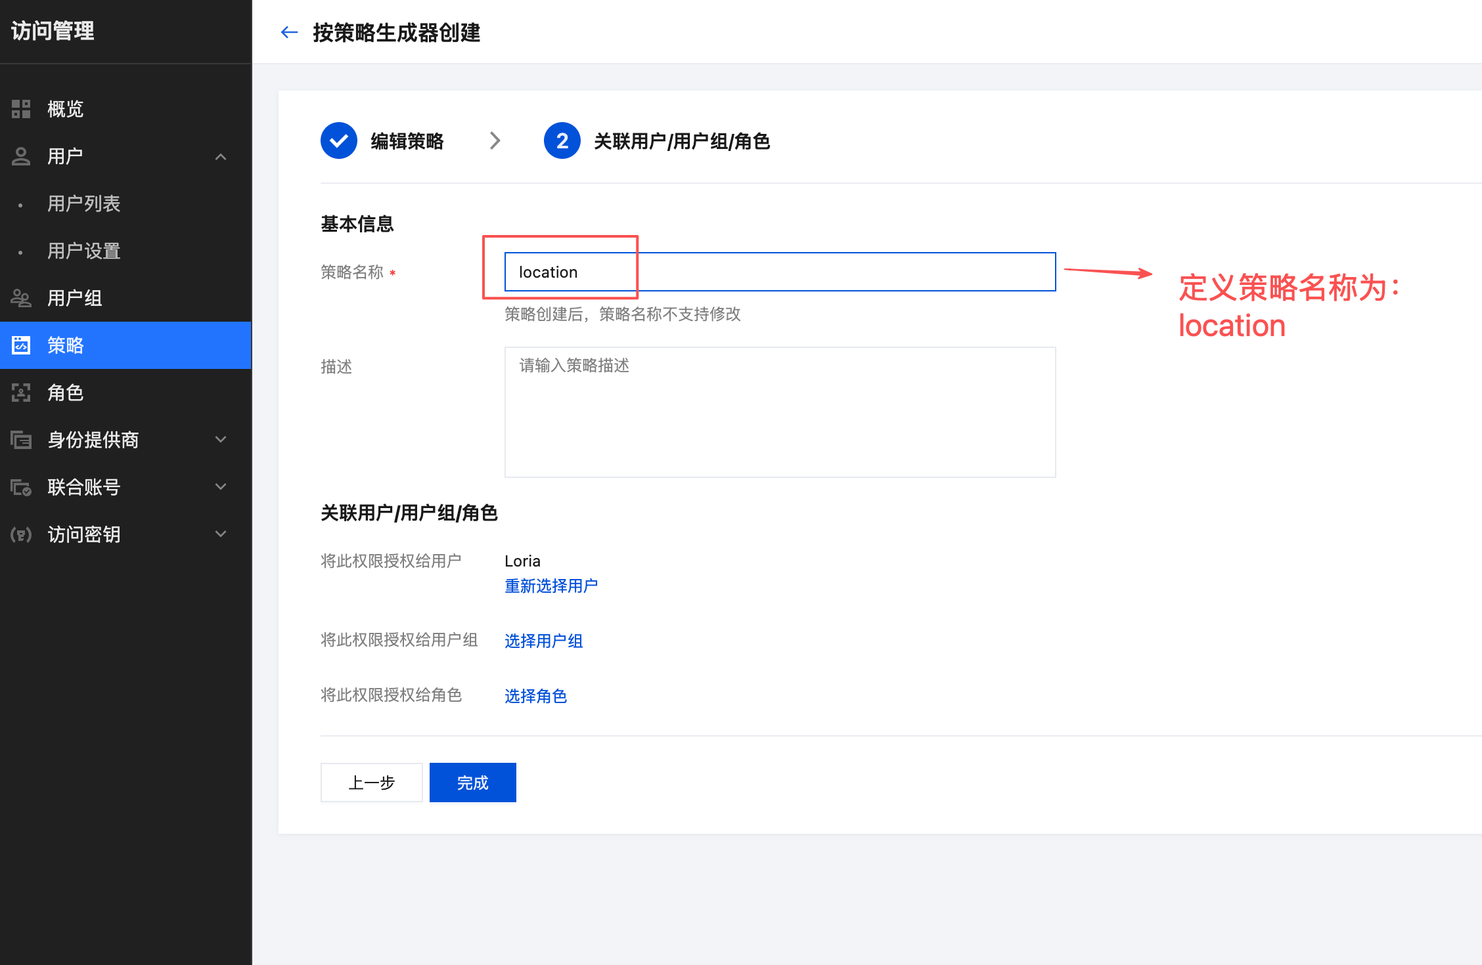The image size is (1482, 965).
Task: Click the blue Done button
Action: (x=472, y=783)
